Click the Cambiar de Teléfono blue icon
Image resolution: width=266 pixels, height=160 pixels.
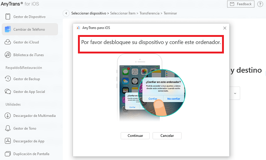pyautogui.click(x=8, y=29)
